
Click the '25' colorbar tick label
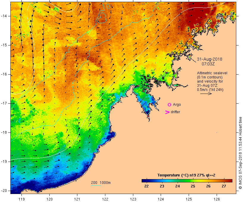[193, 186]
